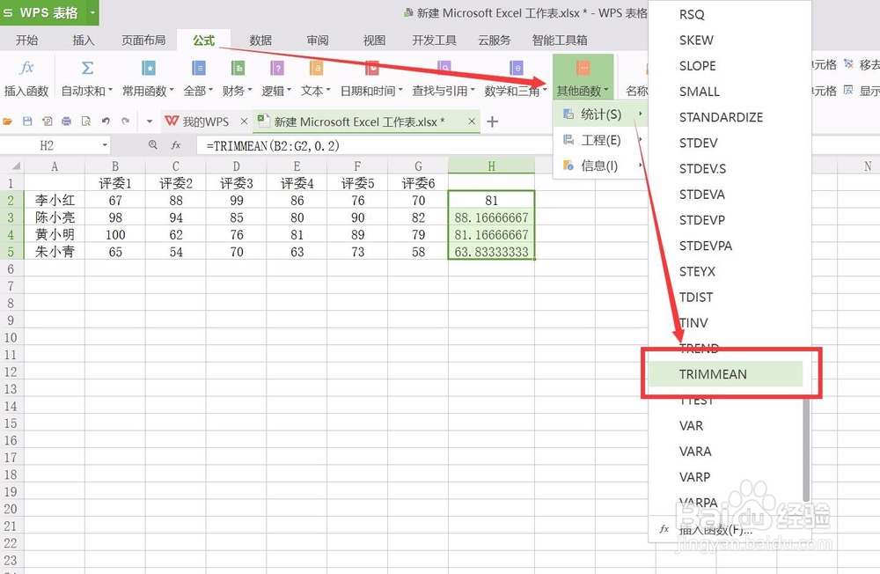Click into the formula bar with =TRIMMEAN
This screenshot has width=880, height=574.
point(373,145)
